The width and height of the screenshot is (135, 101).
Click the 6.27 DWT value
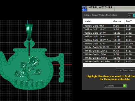129,51
